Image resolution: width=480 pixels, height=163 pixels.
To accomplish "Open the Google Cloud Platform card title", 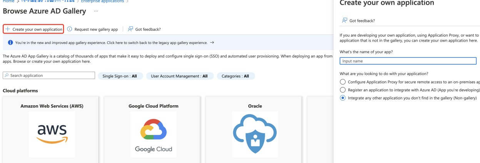I will [x=154, y=106].
